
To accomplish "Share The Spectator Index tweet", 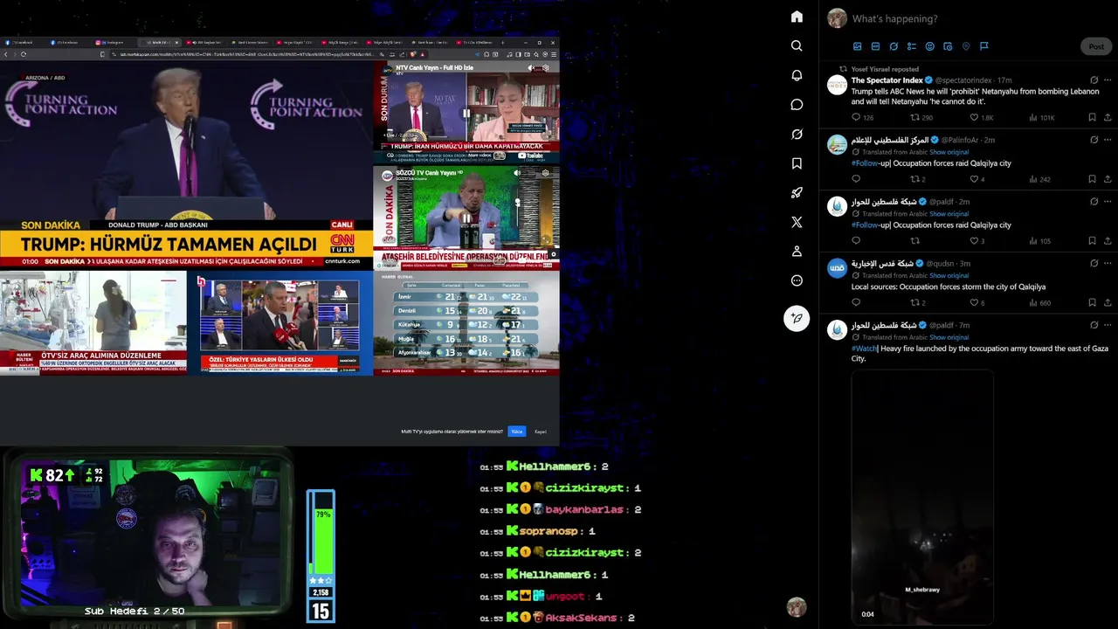I will [x=1108, y=117].
